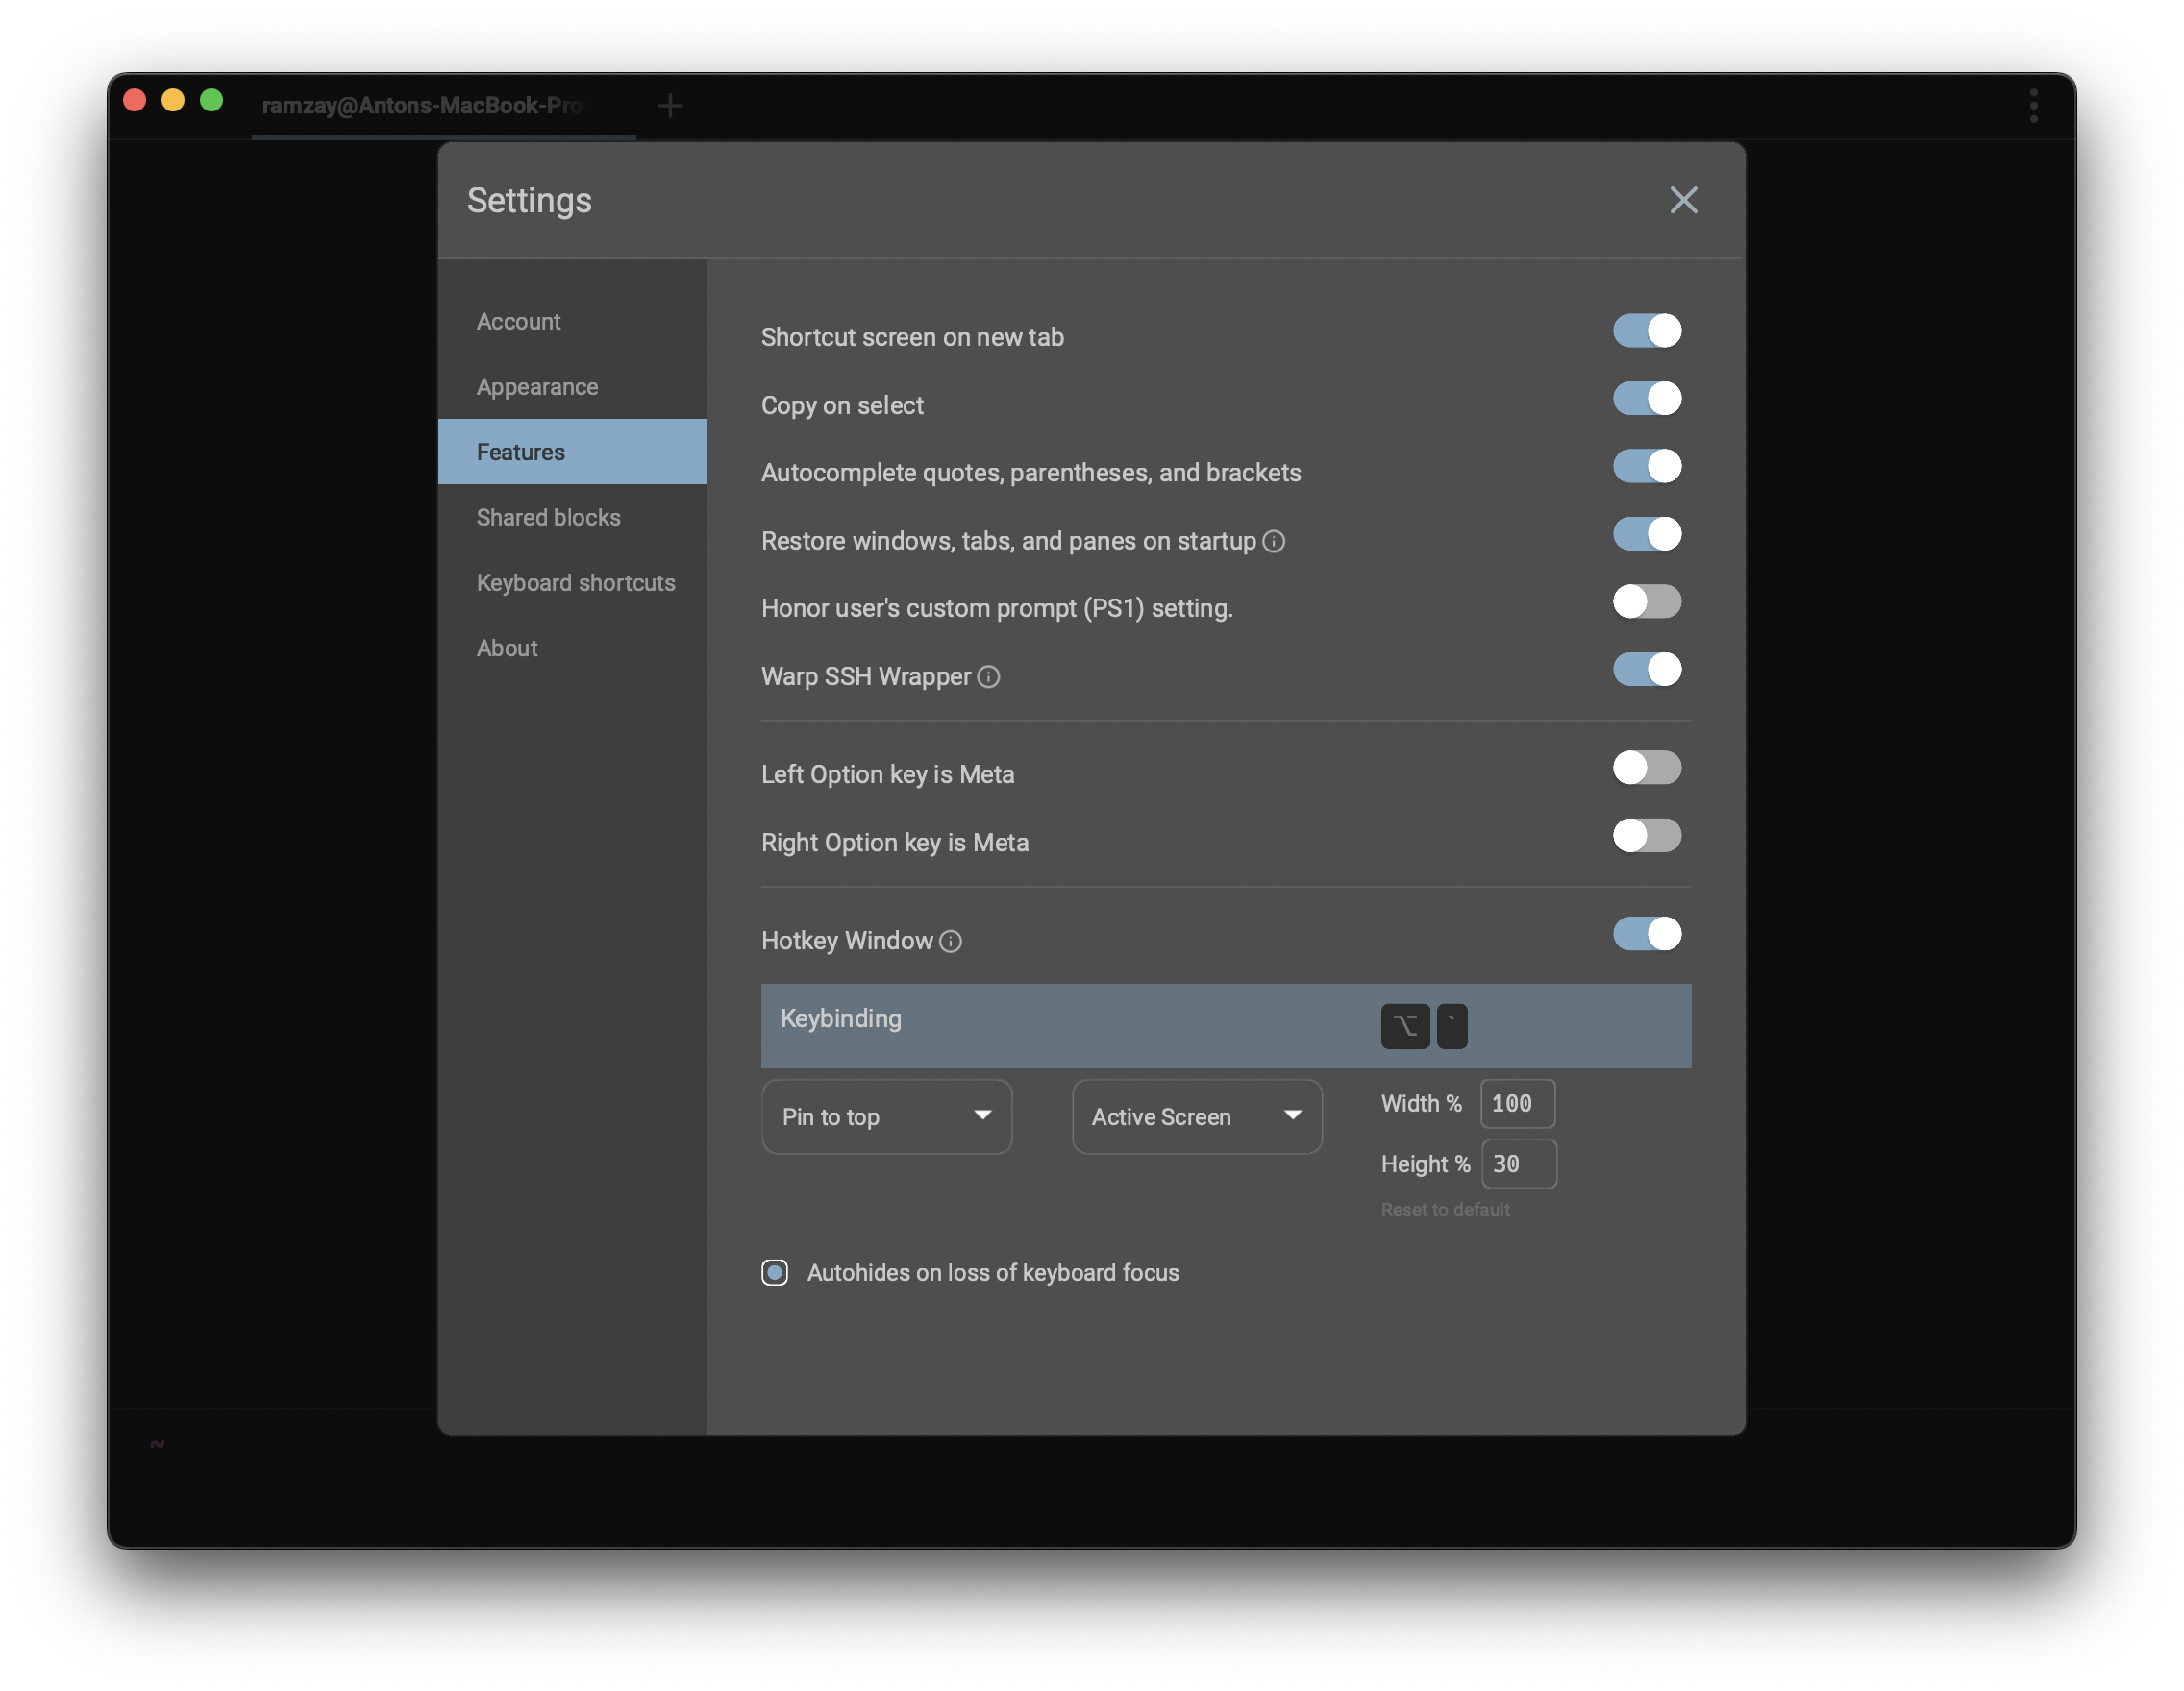Enable Honor user's custom prompt toggle

pyautogui.click(x=1646, y=601)
